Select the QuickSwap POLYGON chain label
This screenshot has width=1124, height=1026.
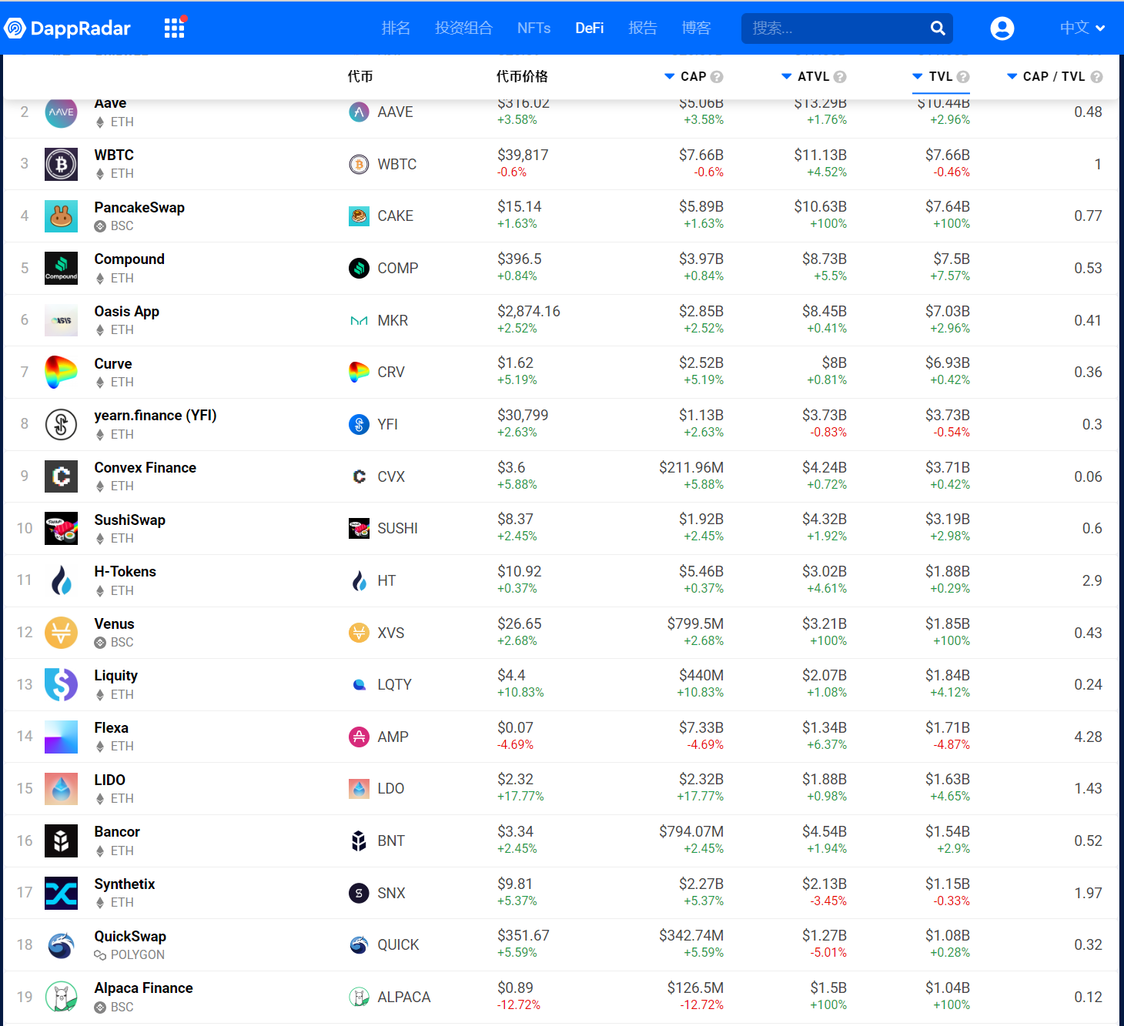138,955
